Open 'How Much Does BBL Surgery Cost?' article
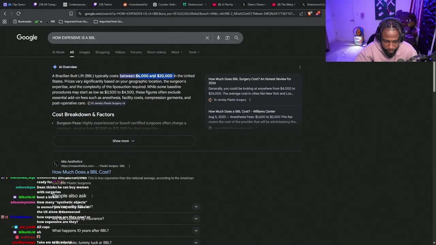 point(250,81)
